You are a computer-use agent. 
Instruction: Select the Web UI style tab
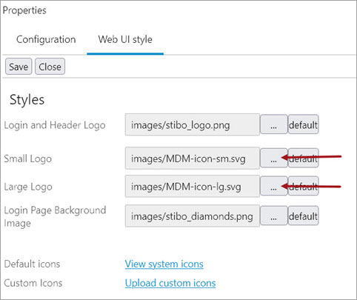tap(125, 39)
